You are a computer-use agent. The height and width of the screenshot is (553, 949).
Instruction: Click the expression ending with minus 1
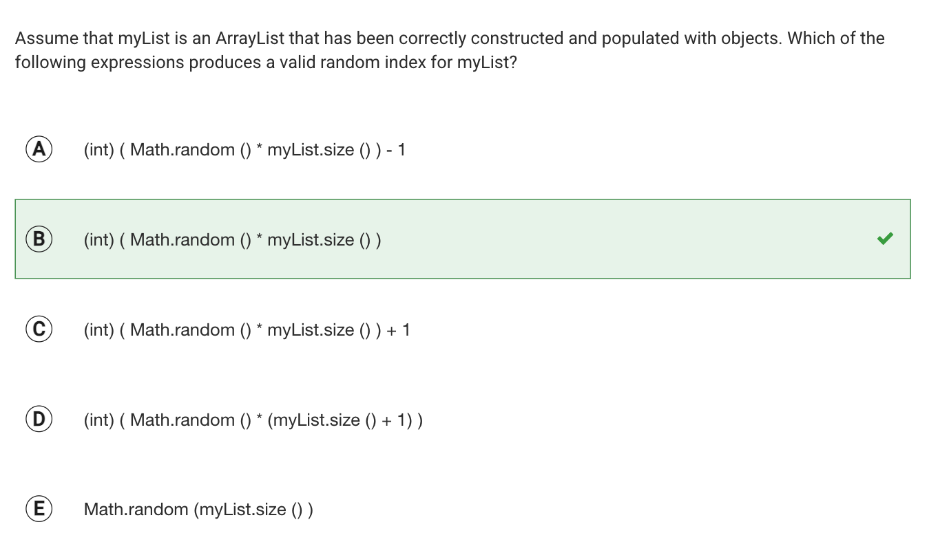pyautogui.click(x=244, y=149)
